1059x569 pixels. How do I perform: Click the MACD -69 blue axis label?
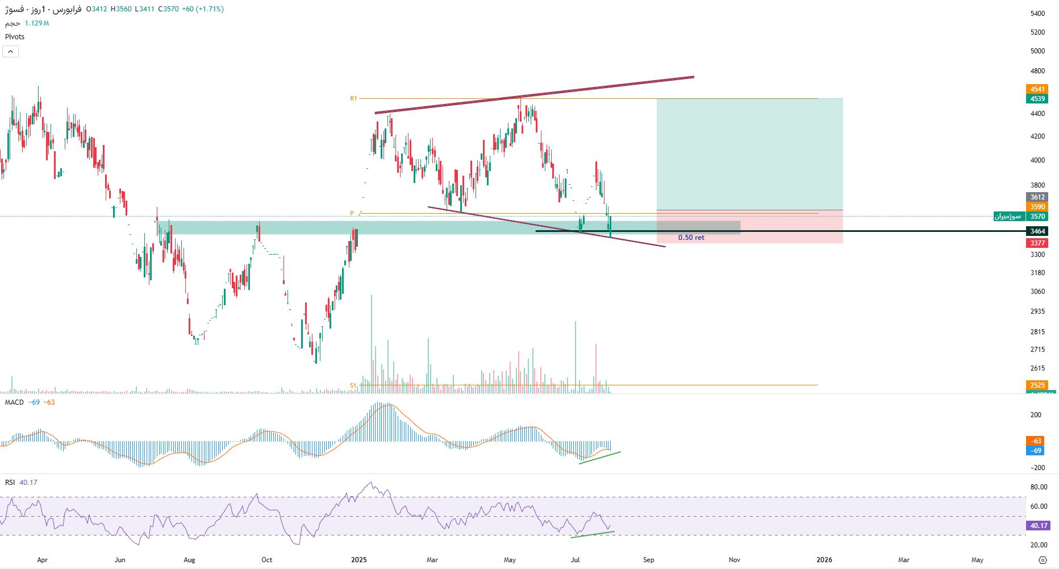(x=1035, y=451)
